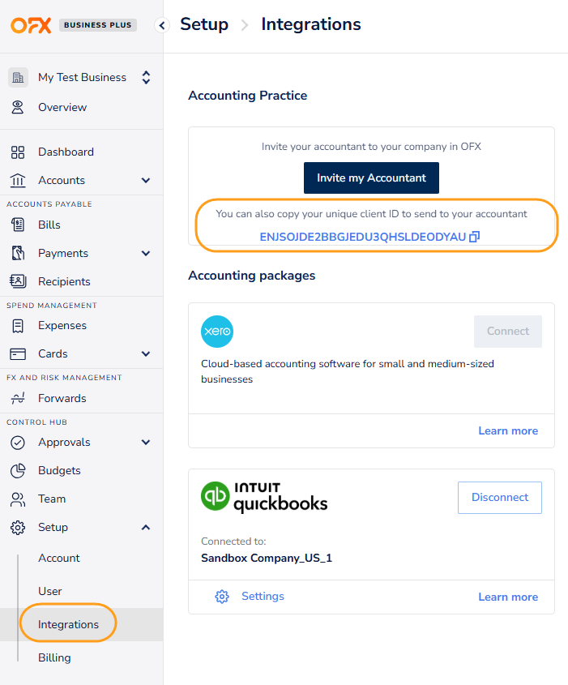Select Integrations in the Setup submenu

tap(67, 623)
